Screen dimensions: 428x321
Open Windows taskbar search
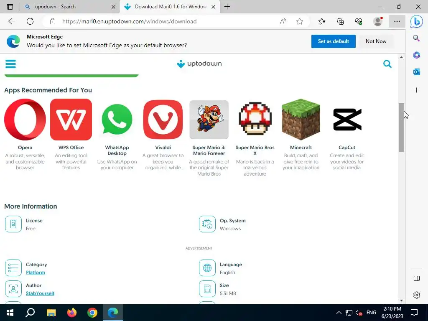click(30, 313)
